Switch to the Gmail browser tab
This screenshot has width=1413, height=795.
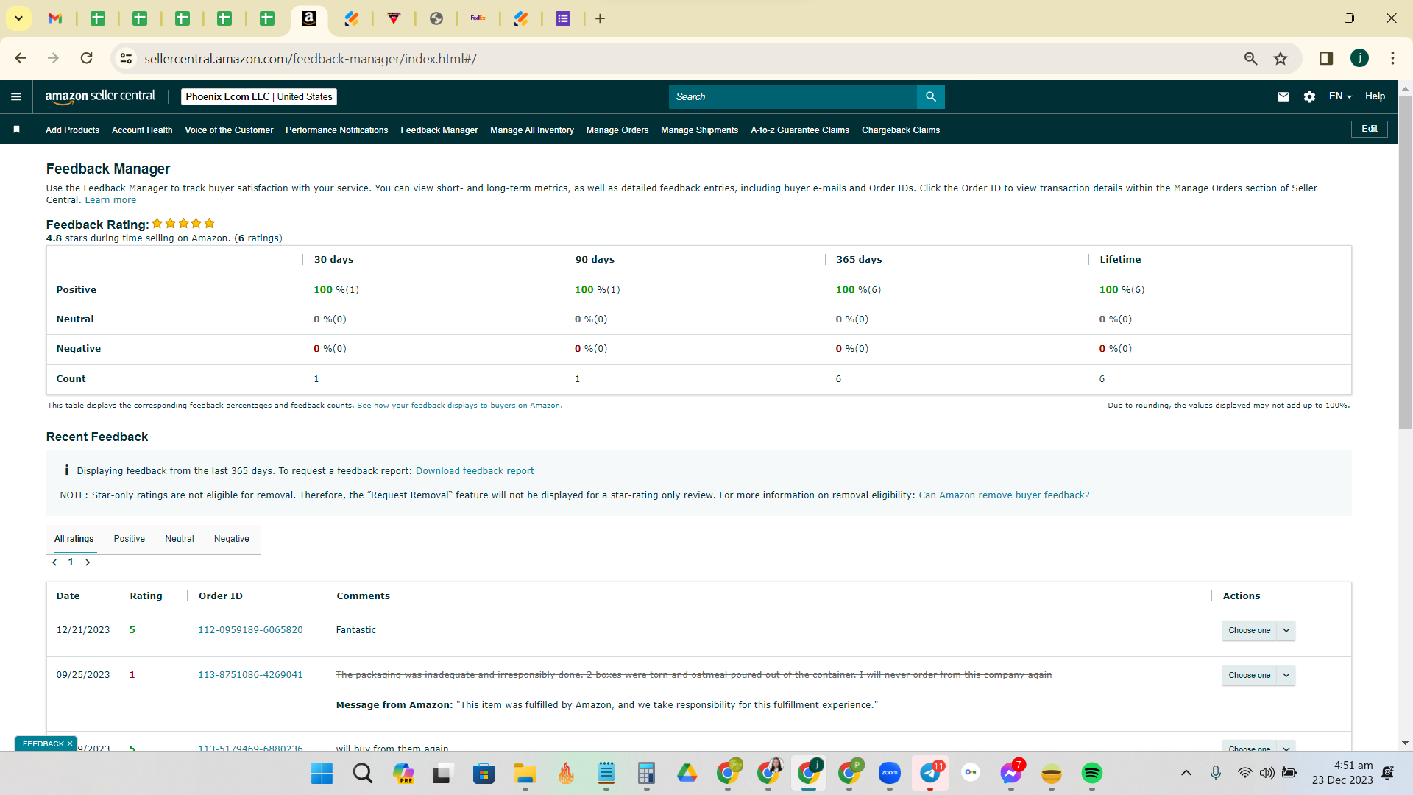click(55, 18)
